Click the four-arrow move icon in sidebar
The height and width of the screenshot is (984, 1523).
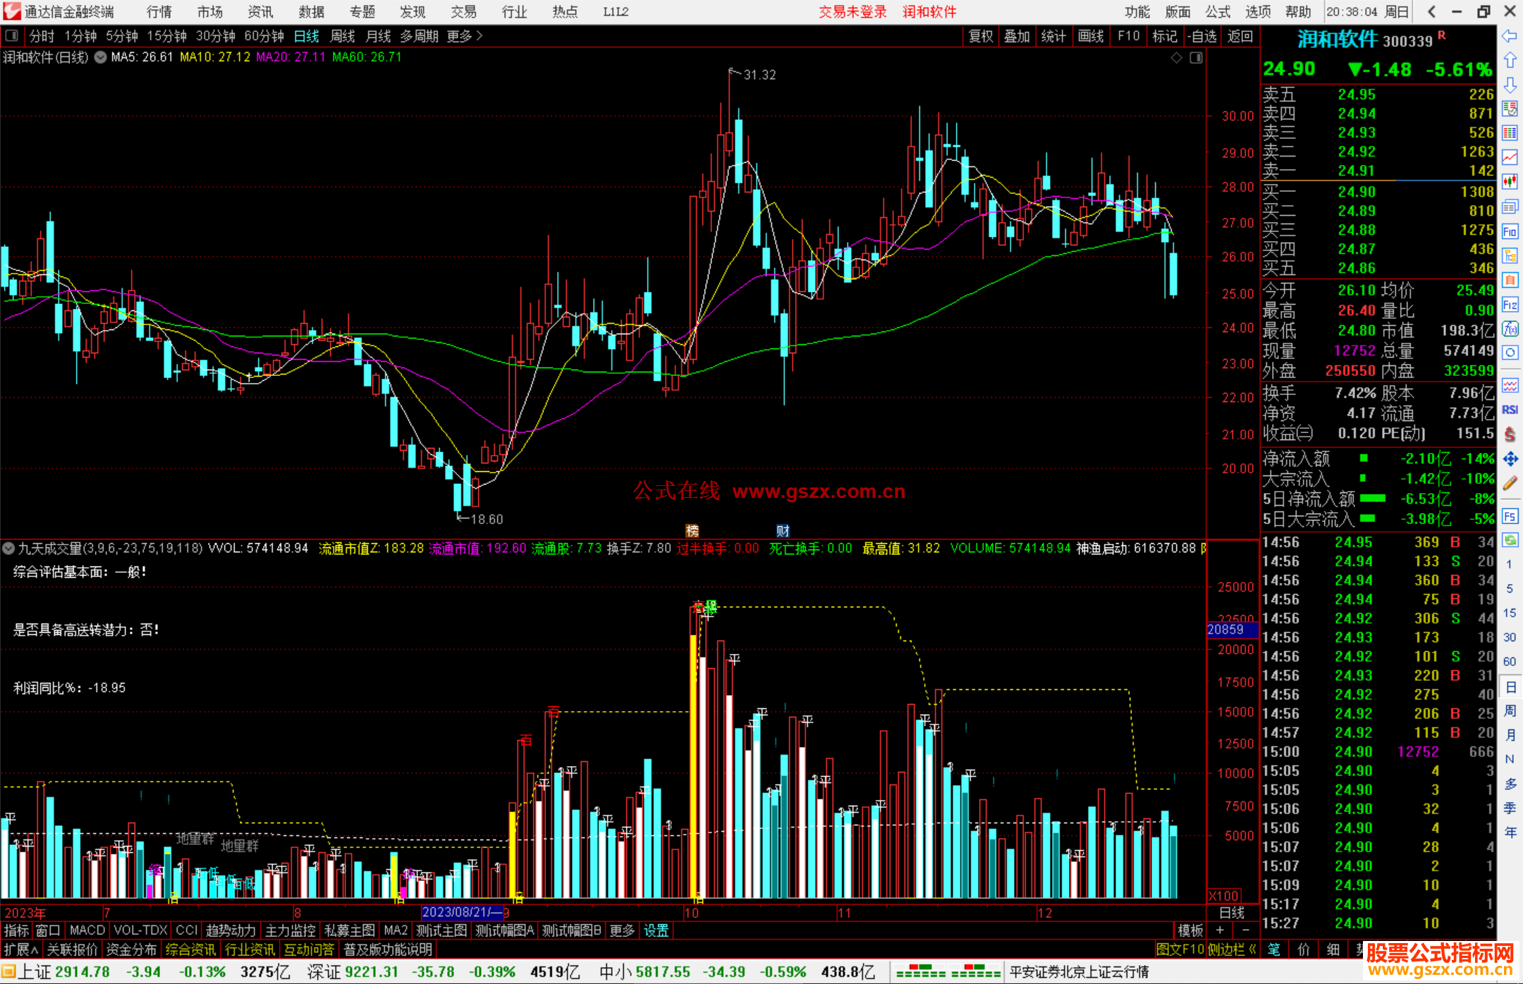(x=1510, y=459)
